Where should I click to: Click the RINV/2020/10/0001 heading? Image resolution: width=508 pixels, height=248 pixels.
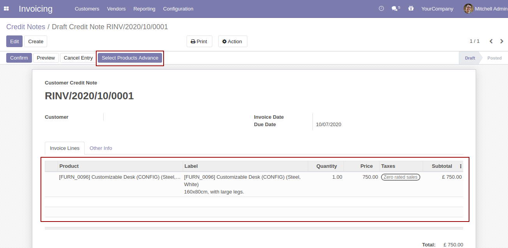click(89, 96)
